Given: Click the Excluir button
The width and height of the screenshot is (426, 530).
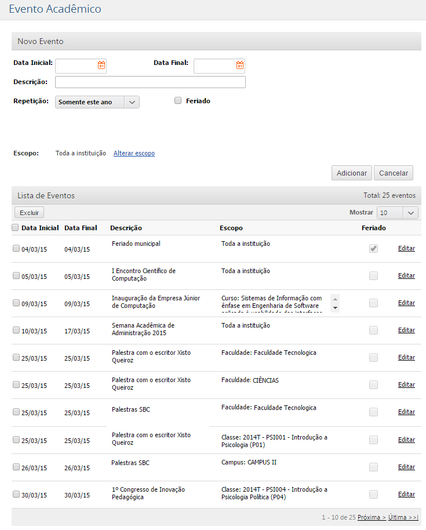Looking at the screenshot, I should coord(29,213).
